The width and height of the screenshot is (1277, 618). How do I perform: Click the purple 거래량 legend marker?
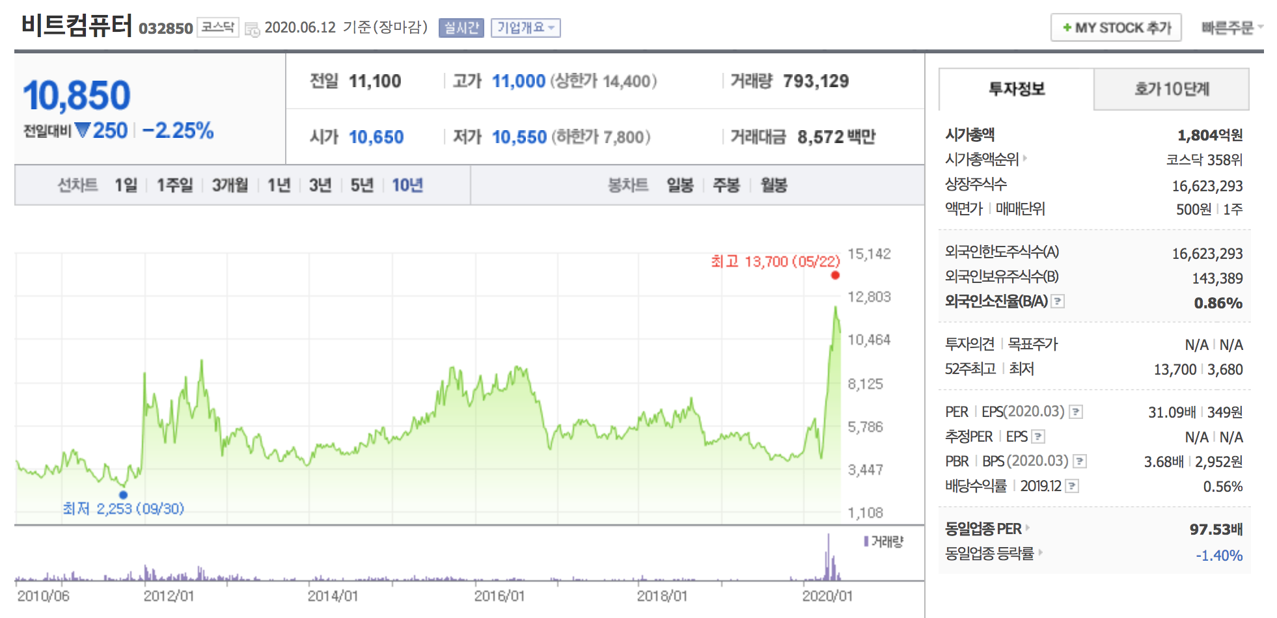point(866,541)
